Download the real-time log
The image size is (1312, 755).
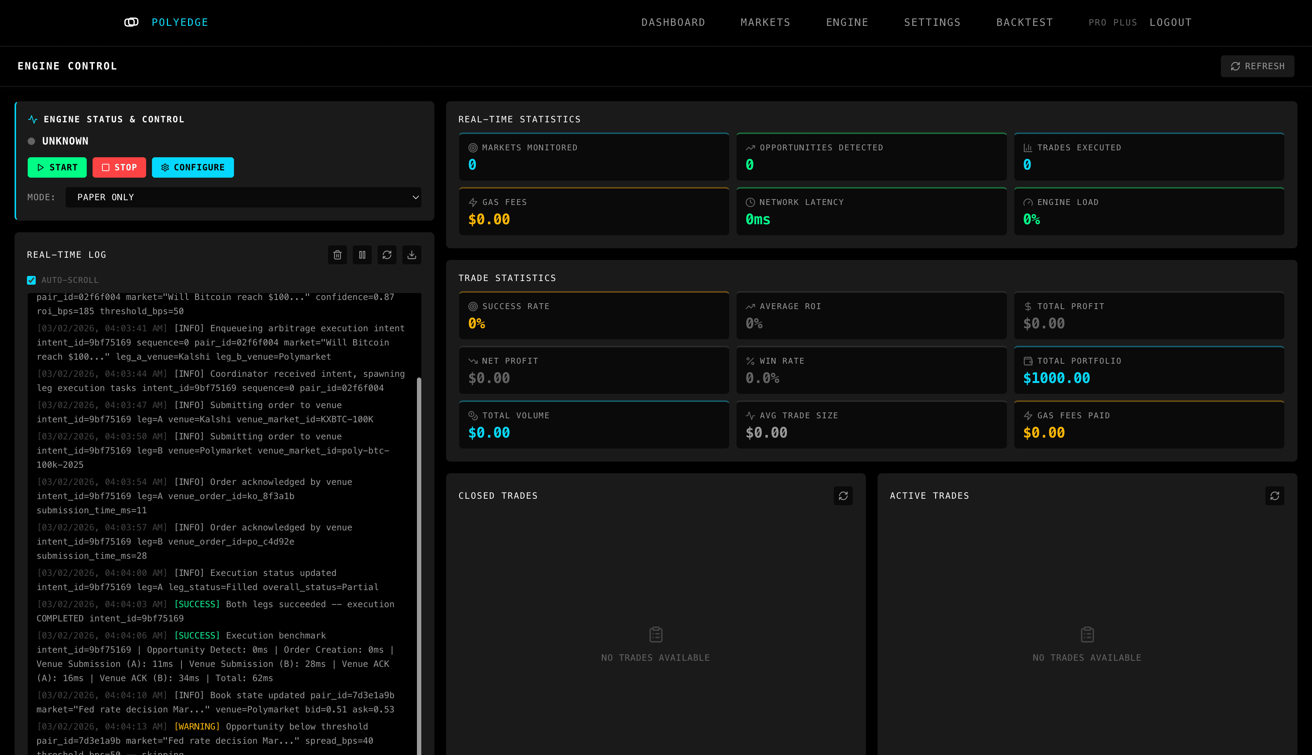click(x=411, y=254)
